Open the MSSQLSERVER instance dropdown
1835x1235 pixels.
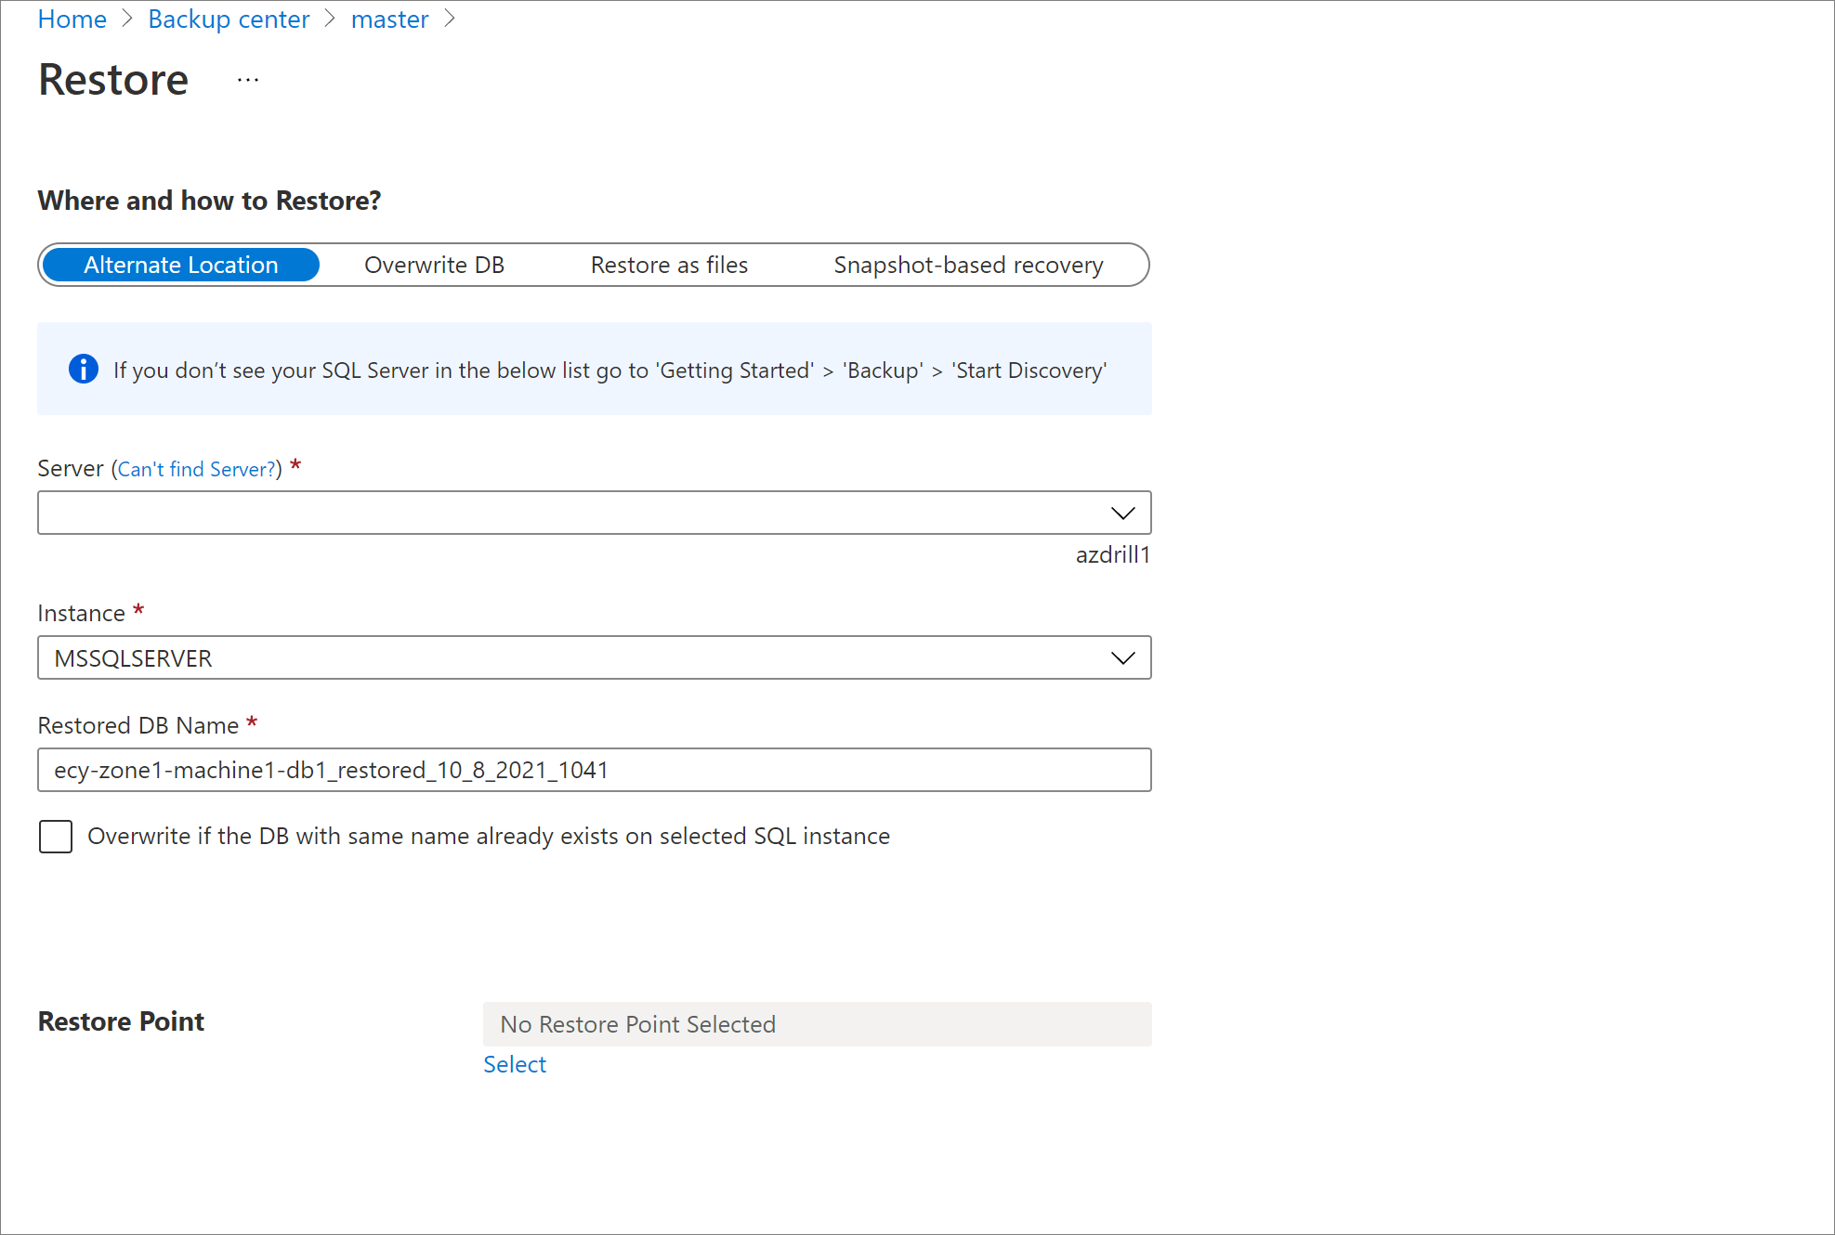[x=595, y=657]
